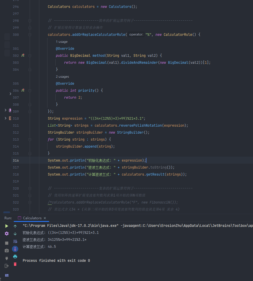This screenshot has height=281, width=253.
Task: Click the down arrow in console toolbar
Action: [x=15, y=234]
